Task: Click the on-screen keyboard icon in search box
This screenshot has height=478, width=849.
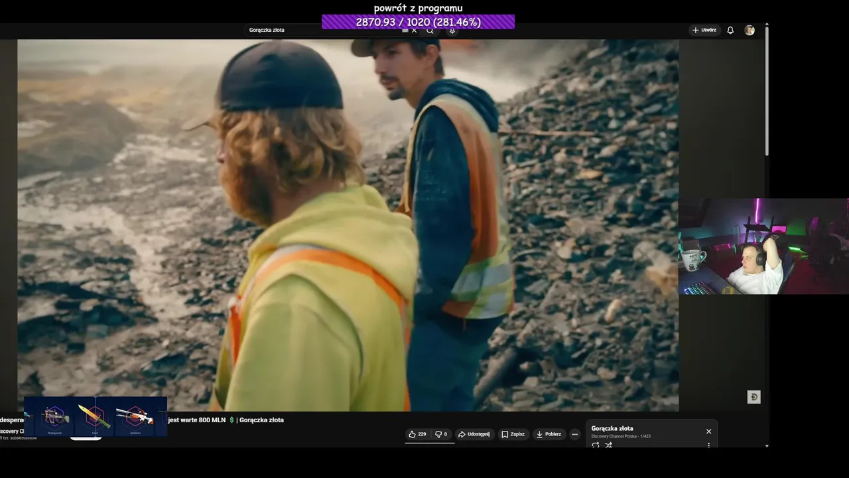Action: 405,31
